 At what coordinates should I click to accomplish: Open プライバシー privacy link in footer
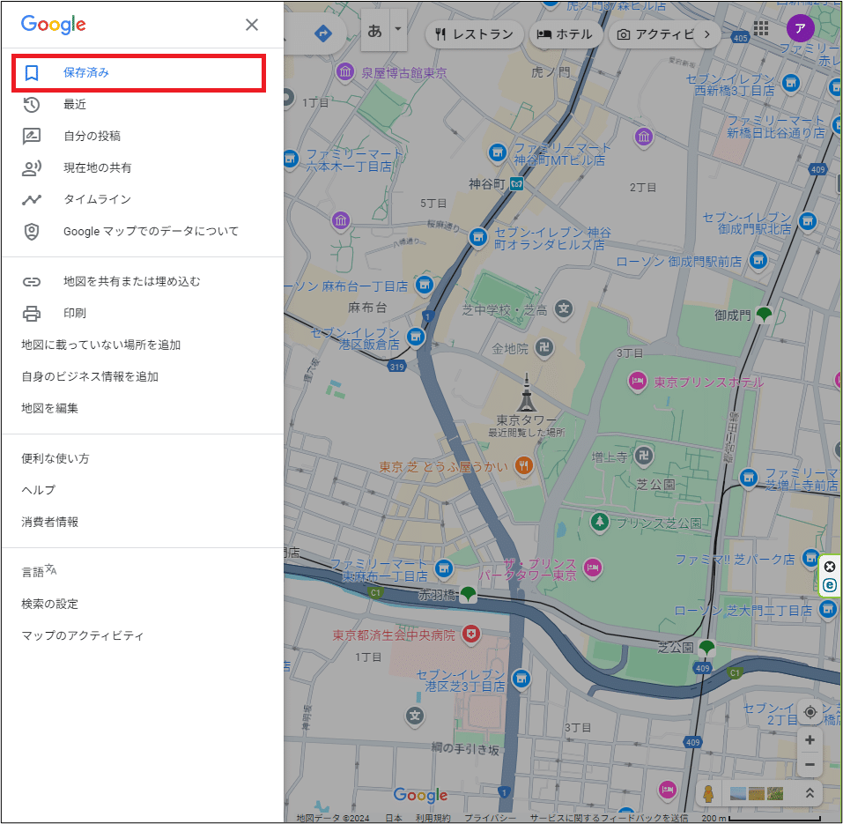491,818
